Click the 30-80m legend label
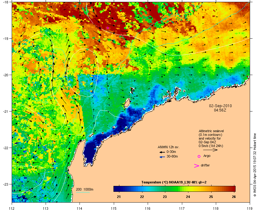This screenshot has height=210, width=259. pyautogui.click(x=172, y=156)
